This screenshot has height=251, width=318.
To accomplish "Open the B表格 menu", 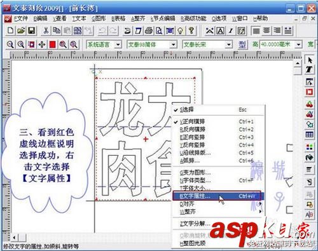I will click(118, 18).
